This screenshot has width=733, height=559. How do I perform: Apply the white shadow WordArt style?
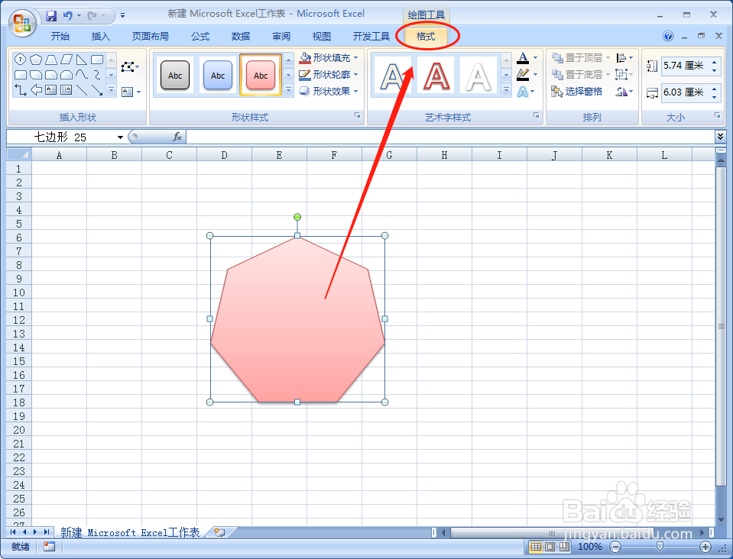[478, 75]
